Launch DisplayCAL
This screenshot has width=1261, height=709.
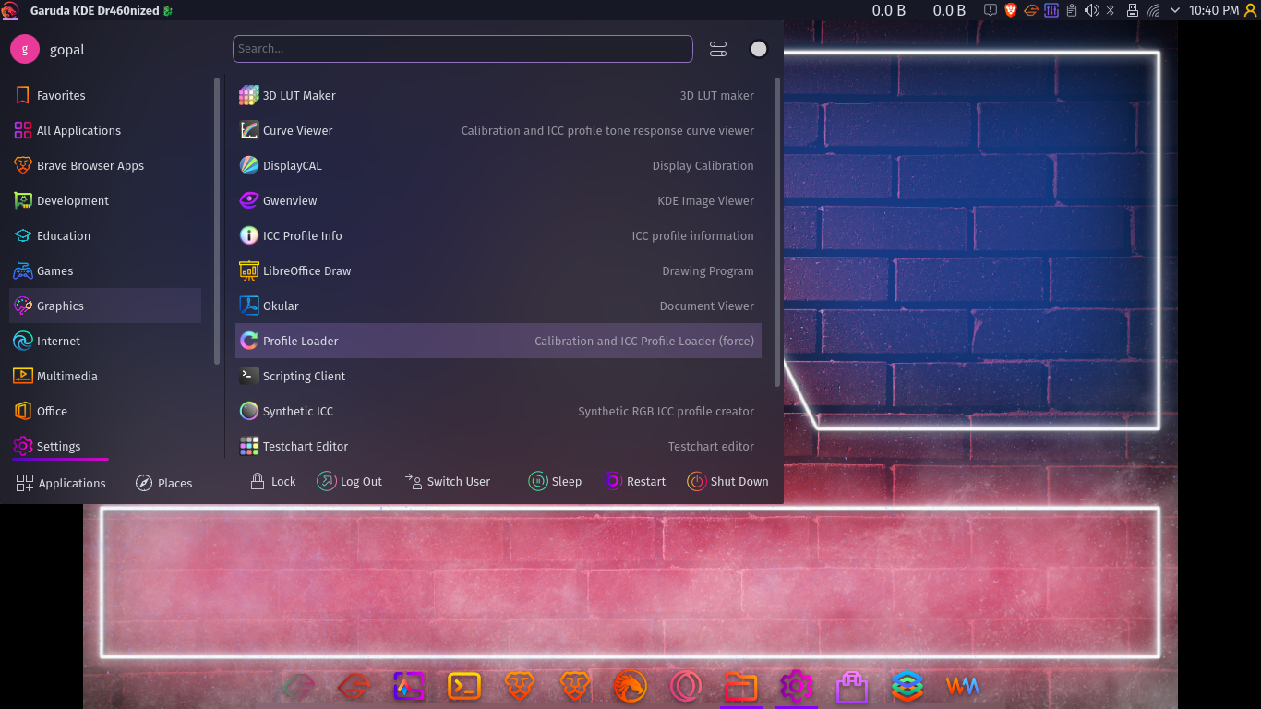point(498,165)
